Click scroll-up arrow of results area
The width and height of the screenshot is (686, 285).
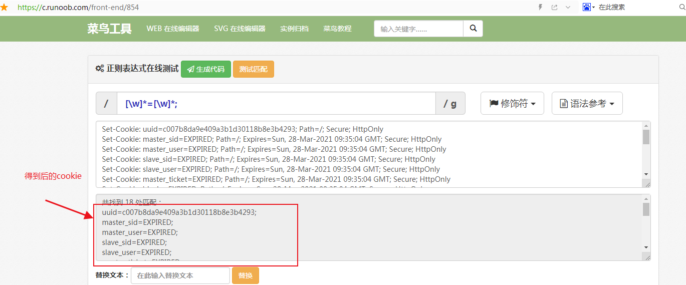[646, 198]
